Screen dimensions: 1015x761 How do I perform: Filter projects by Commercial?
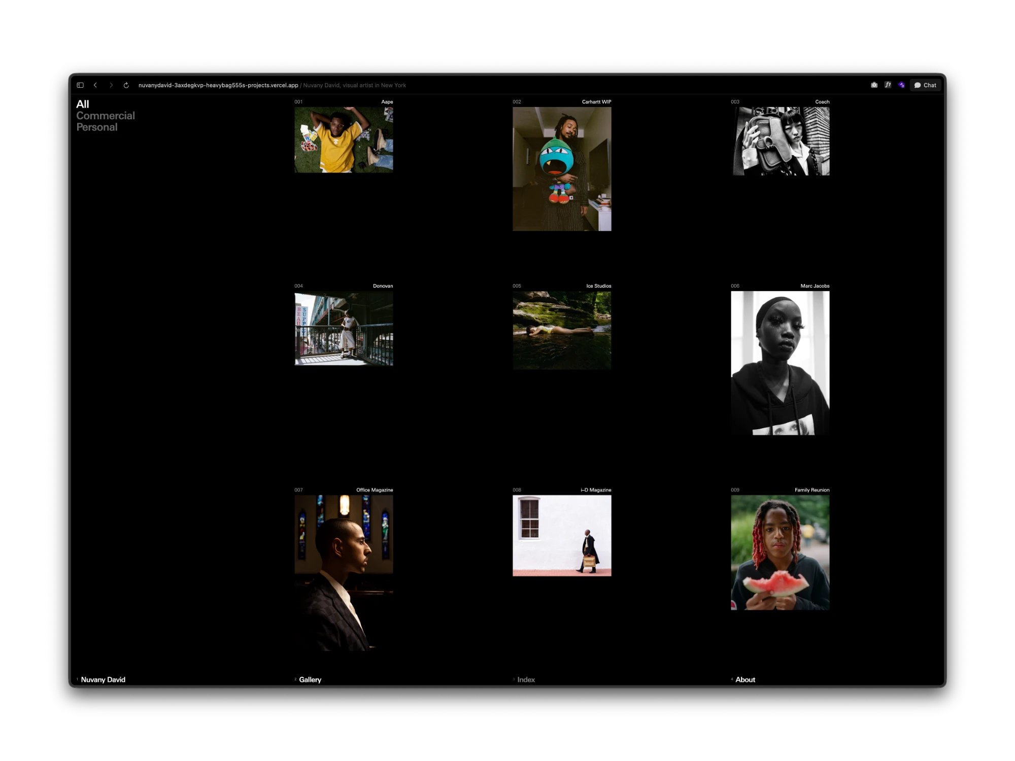106,116
